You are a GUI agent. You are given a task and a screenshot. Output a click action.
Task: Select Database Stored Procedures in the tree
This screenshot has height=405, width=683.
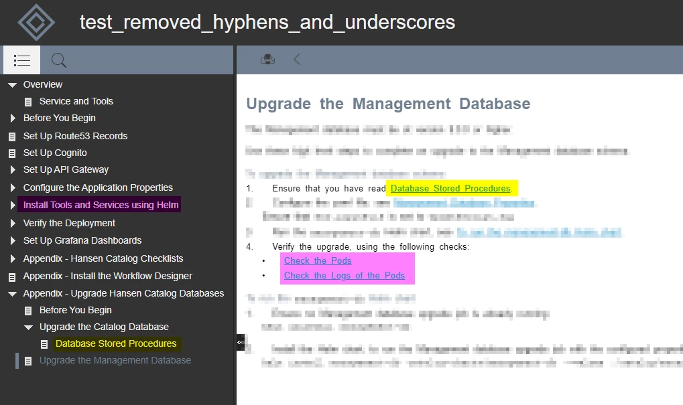116,343
